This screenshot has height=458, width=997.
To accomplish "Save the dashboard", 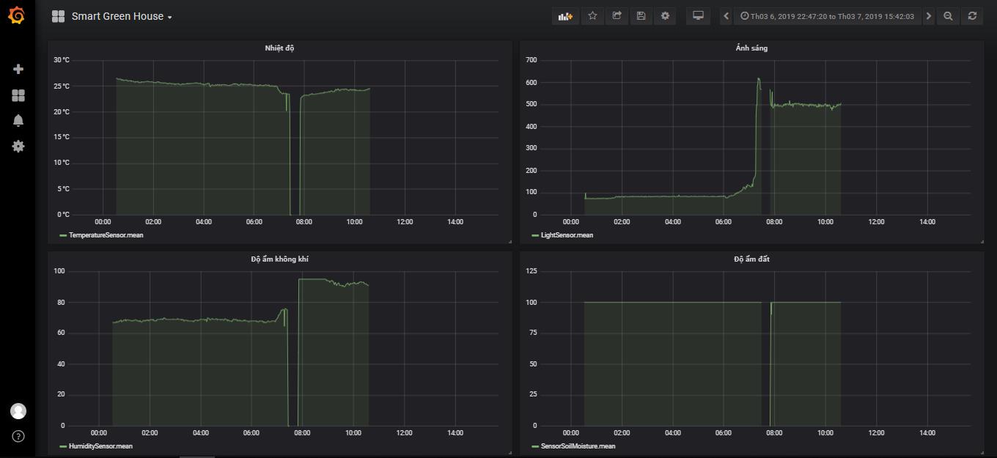I will click(x=641, y=16).
